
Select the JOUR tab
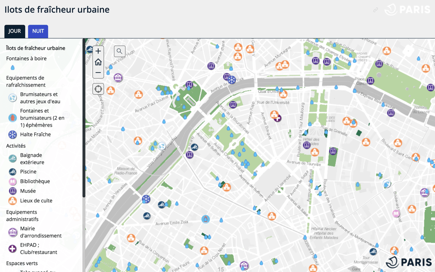14,31
